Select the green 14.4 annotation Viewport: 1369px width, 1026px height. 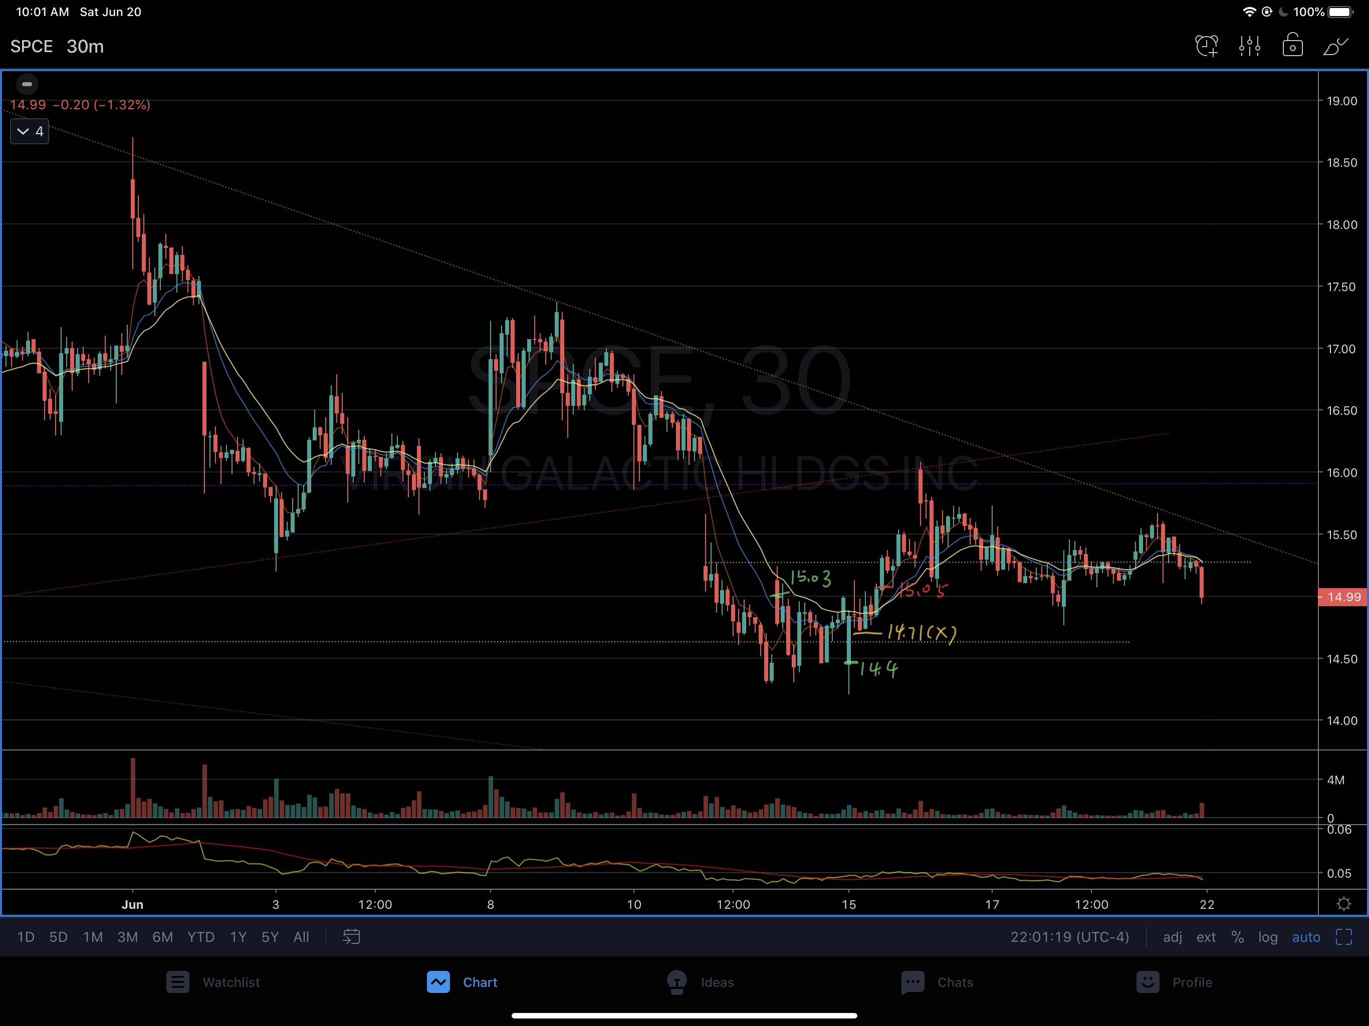point(878,668)
